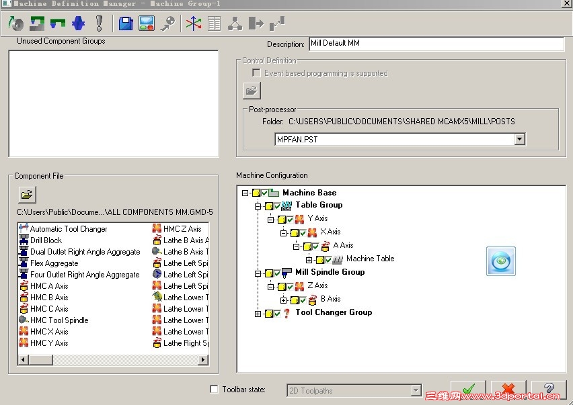
Task: Select Drill Block in component list
Action: 46,240
